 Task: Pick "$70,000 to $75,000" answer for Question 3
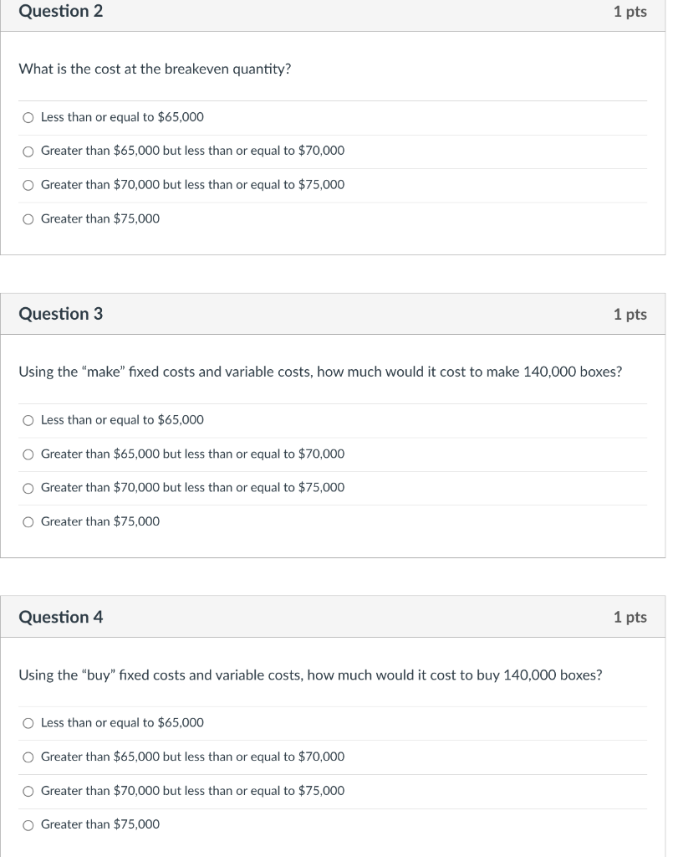28,488
